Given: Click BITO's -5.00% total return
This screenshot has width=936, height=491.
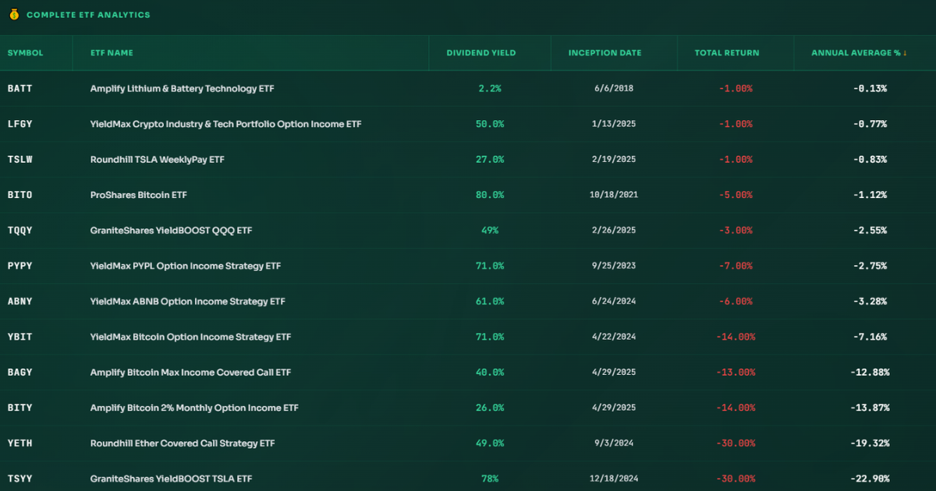Looking at the screenshot, I should [736, 195].
